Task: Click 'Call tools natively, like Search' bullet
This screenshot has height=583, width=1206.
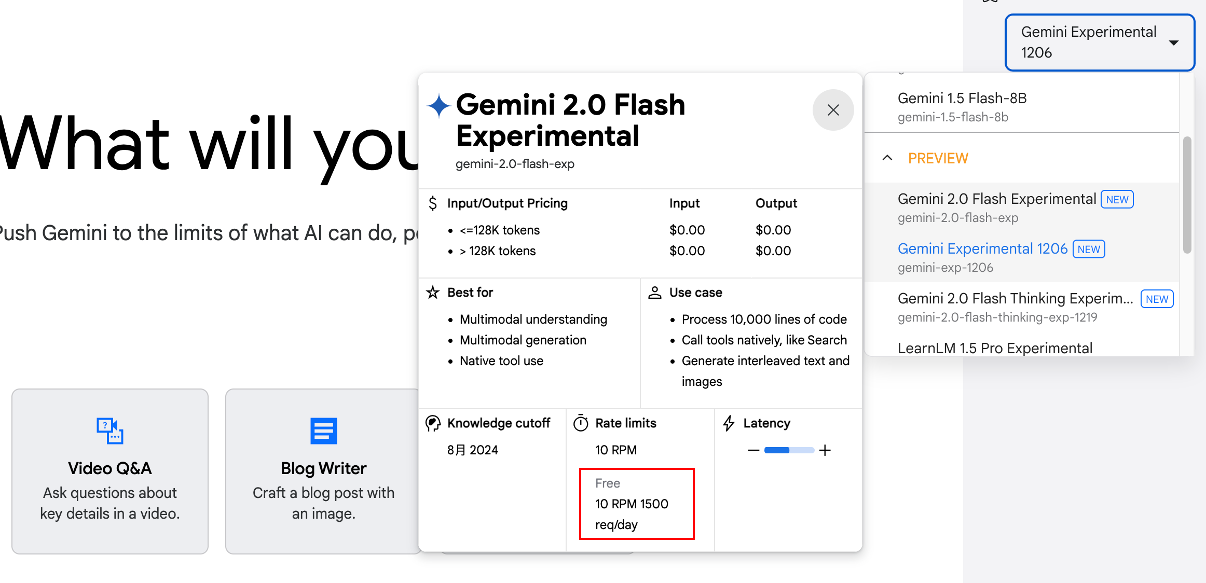Action: click(764, 340)
